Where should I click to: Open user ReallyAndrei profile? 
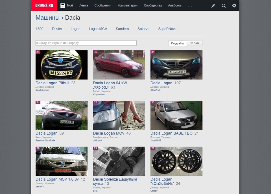(x=42, y=90)
